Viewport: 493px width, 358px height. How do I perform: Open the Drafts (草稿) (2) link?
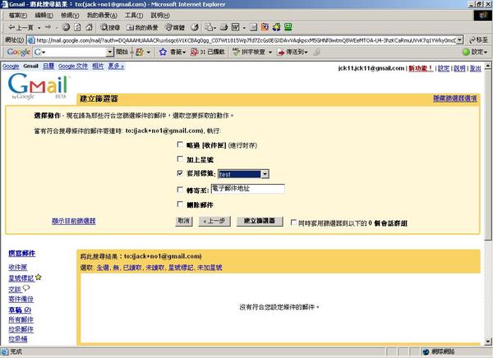coord(20,310)
